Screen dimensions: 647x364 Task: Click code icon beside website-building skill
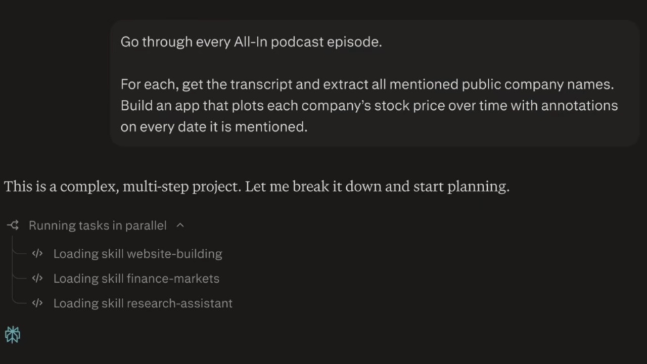tap(37, 253)
